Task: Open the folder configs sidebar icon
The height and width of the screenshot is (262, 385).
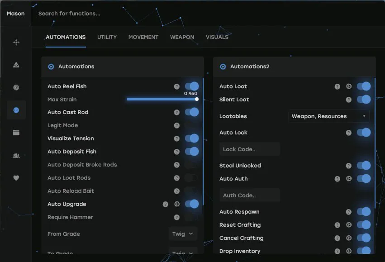Action: tap(16, 133)
